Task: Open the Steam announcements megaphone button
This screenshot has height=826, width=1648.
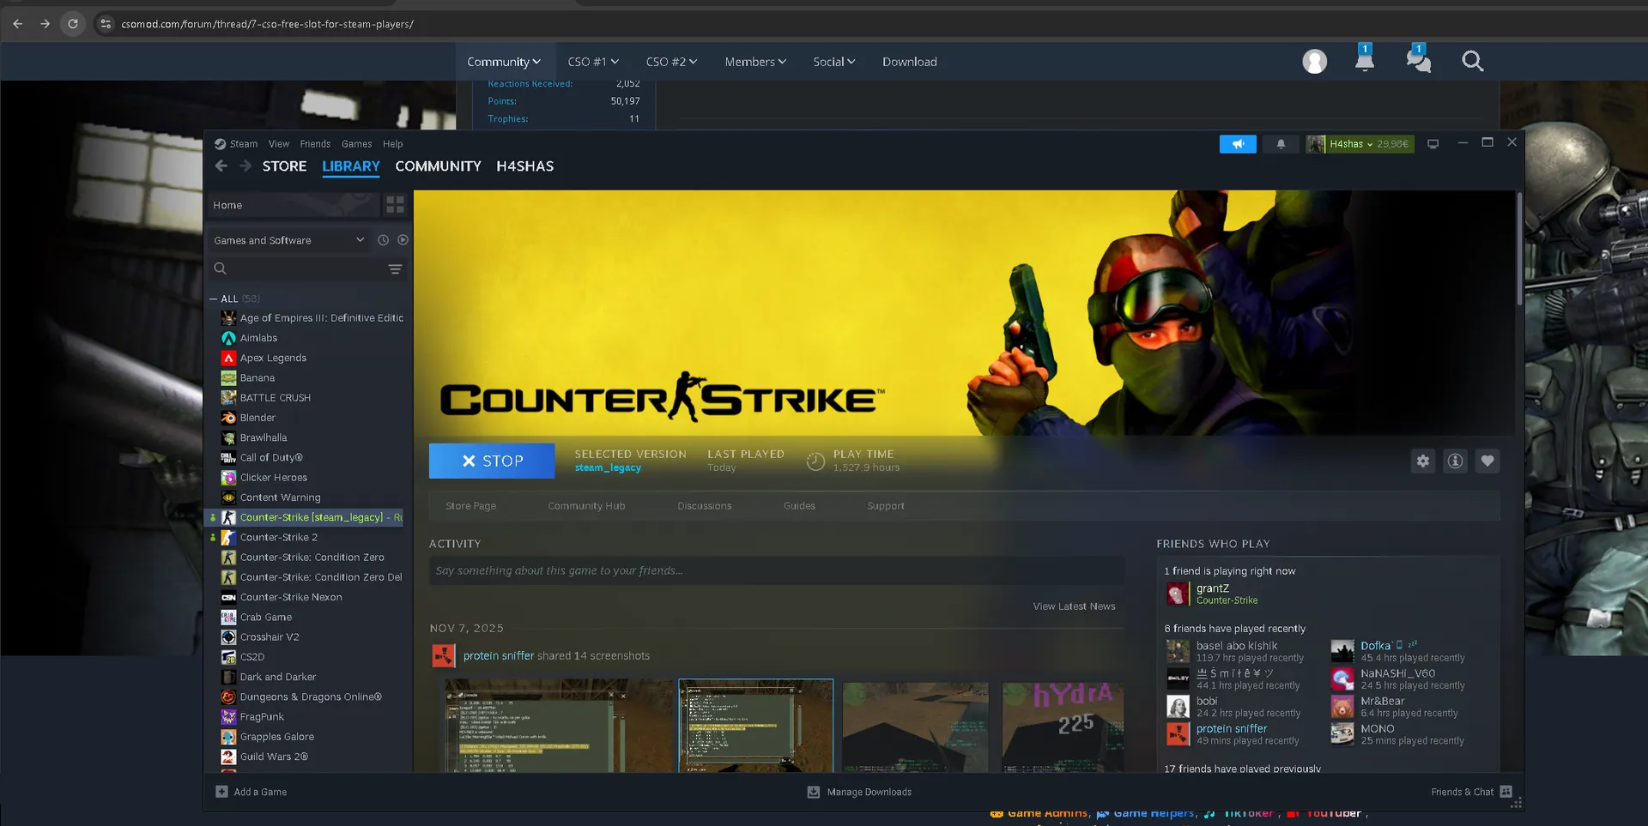Action: point(1238,144)
